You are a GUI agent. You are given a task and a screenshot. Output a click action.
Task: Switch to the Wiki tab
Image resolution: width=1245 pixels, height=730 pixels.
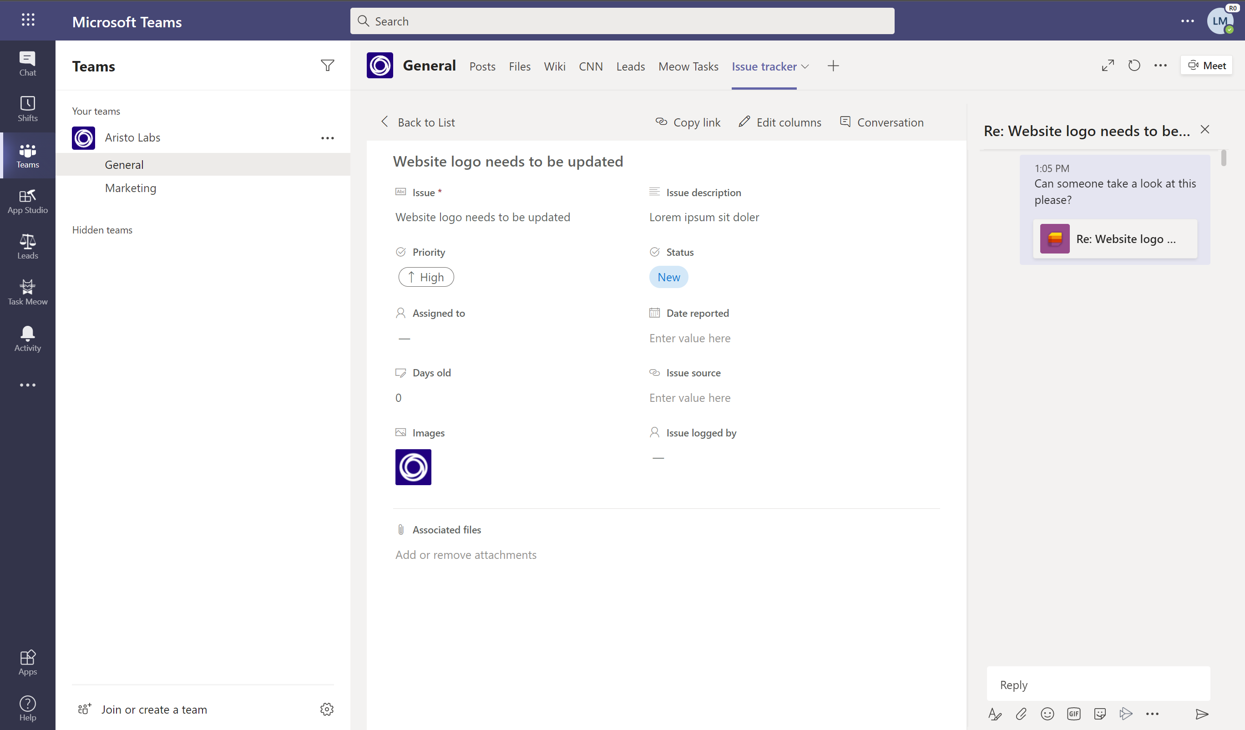[553, 66]
